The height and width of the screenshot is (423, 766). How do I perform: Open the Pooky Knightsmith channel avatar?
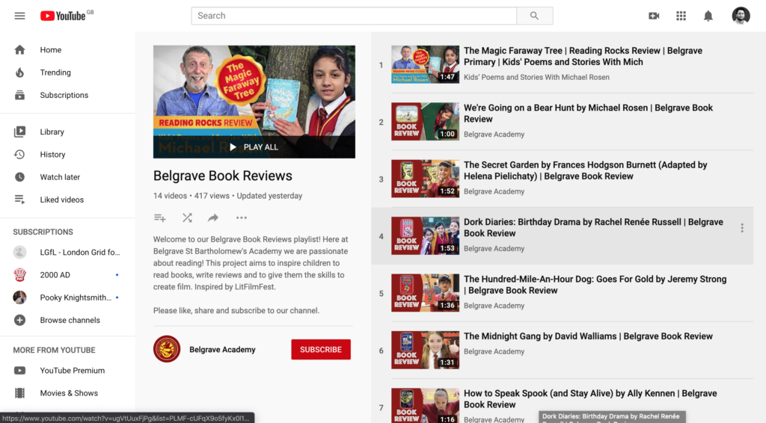click(x=19, y=297)
